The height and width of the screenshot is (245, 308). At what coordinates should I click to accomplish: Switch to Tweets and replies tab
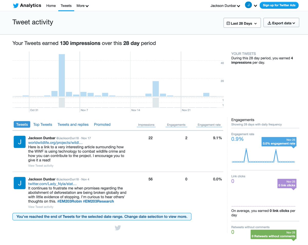[x=73, y=124]
